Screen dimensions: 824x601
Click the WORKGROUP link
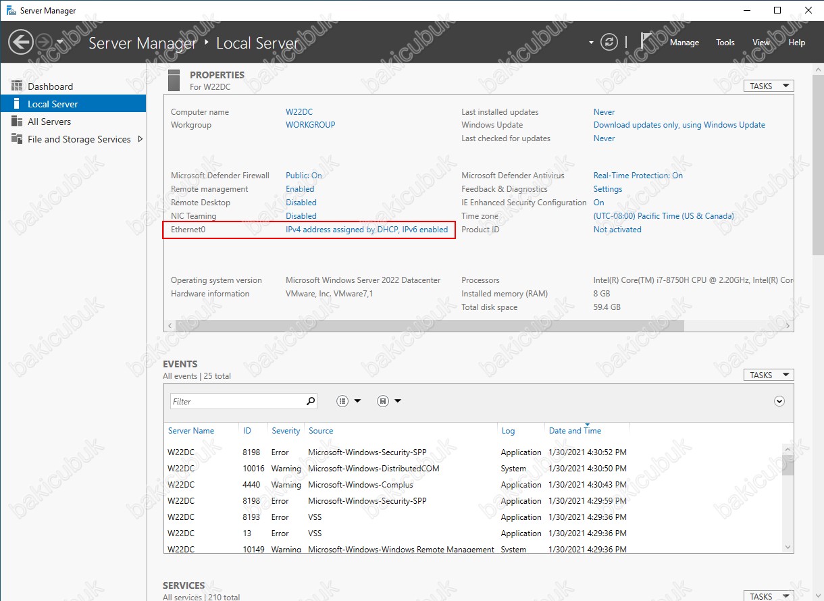(x=311, y=125)
